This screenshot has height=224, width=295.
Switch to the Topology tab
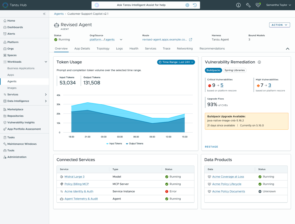103,48
